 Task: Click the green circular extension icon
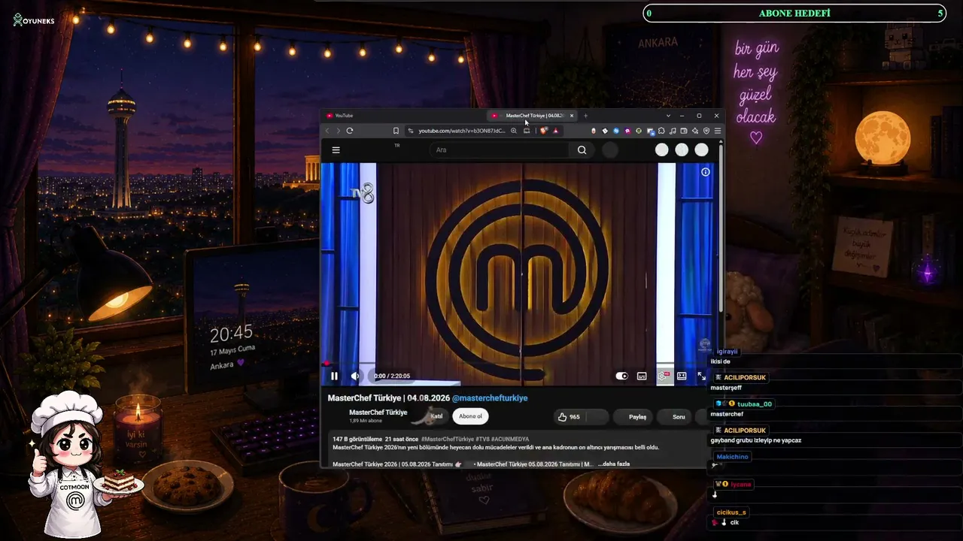[x=639, y=131]
